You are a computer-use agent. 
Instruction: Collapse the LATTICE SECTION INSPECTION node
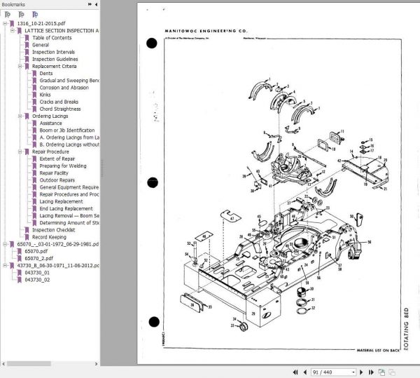coord(13,31)
